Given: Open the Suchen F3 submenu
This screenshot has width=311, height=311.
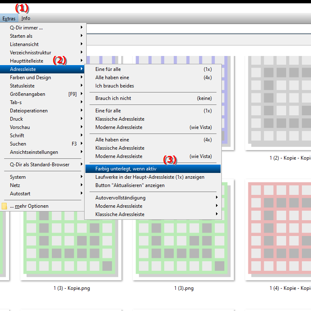Looking at the screenshot, I should click(x=43, y=144).
